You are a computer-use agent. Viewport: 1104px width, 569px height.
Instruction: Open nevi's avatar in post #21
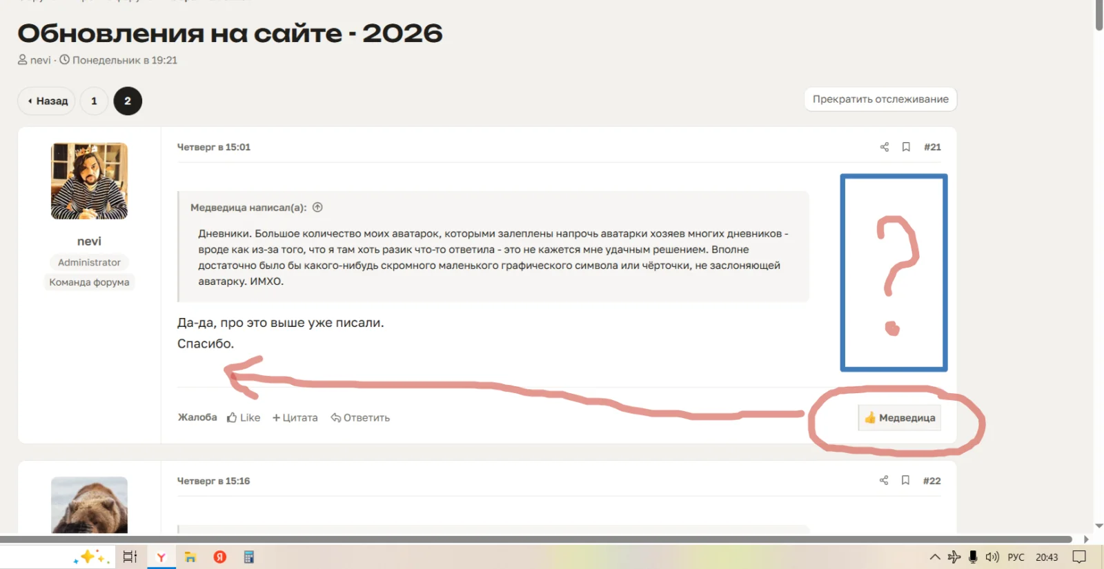coord(89,181)
